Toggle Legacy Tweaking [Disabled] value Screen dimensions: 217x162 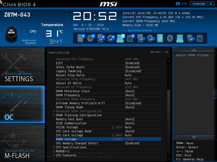point(133,71)
